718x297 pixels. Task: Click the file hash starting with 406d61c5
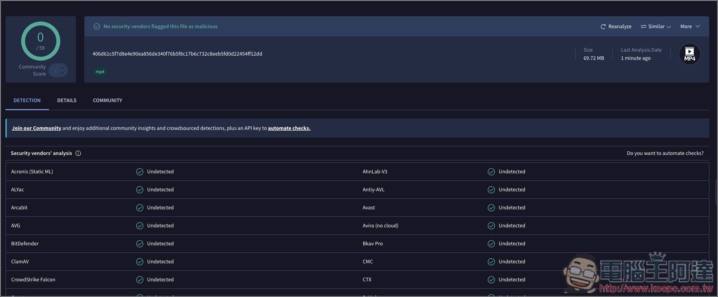click(177, 54)
